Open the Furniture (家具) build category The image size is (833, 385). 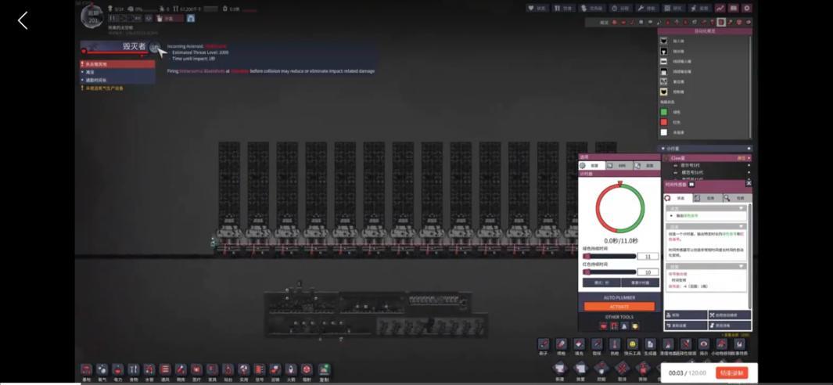(212, 369)
